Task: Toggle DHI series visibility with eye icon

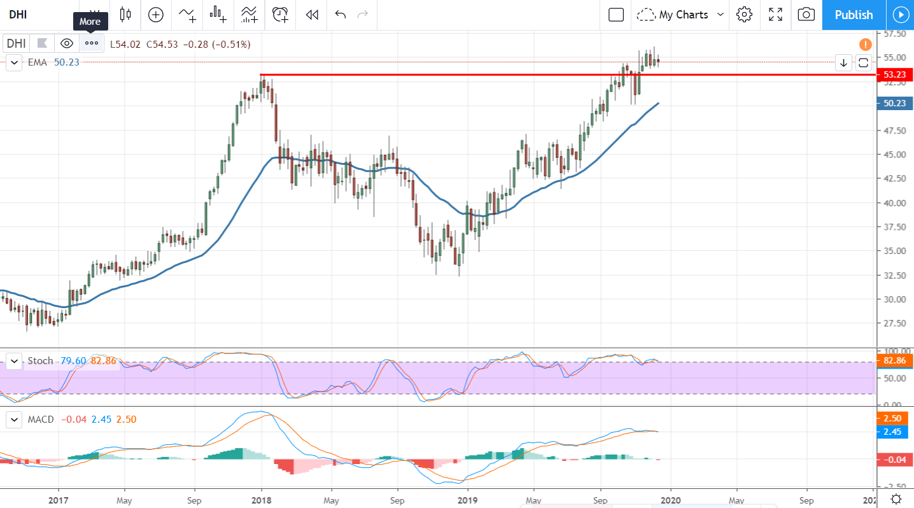Action: coord(67,43)
